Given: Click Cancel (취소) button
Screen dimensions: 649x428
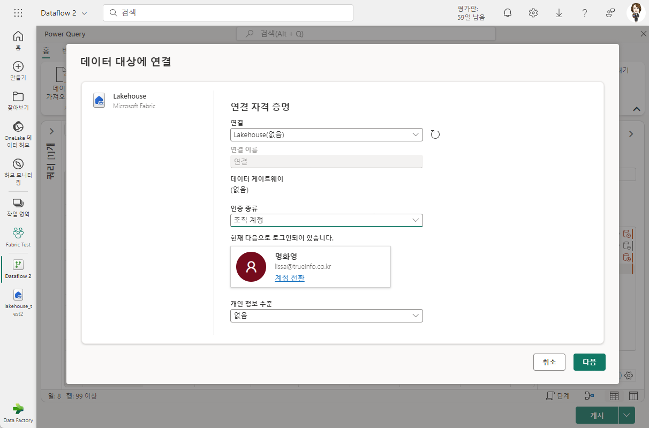Looking at the screenshot, I should click(549, 362).
